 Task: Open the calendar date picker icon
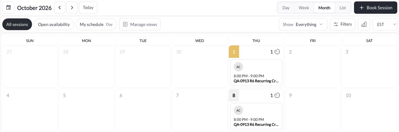click(x=9, y=8)
